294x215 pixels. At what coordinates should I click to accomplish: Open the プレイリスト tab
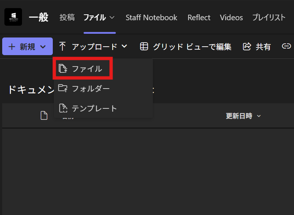point(269,17)
